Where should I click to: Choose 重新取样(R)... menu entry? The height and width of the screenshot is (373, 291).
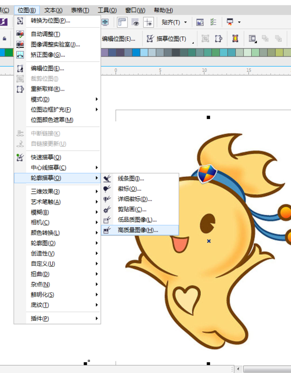click(x=57, y=89)
